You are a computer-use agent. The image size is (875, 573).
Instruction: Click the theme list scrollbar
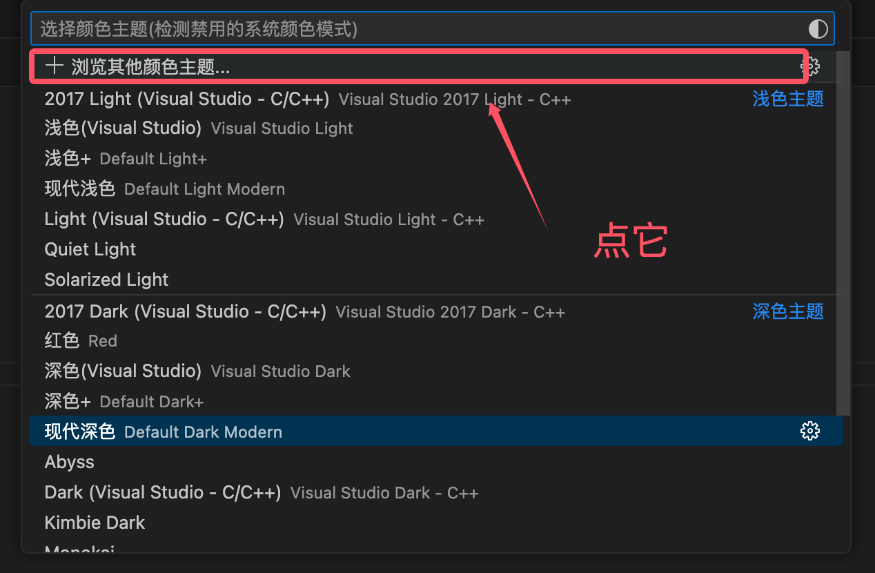point(843,235)
